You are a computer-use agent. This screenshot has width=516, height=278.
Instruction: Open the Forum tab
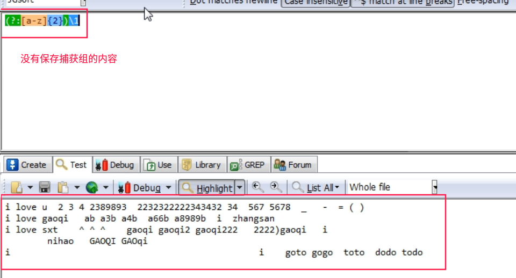click(293, 165)
